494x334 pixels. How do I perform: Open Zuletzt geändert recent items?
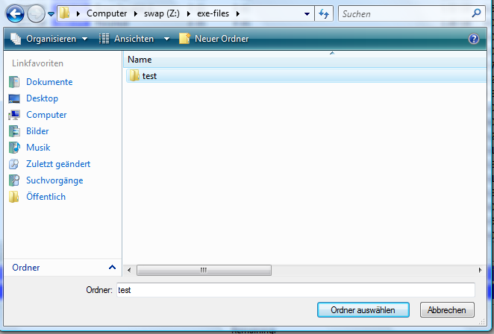tap(57, 164)
